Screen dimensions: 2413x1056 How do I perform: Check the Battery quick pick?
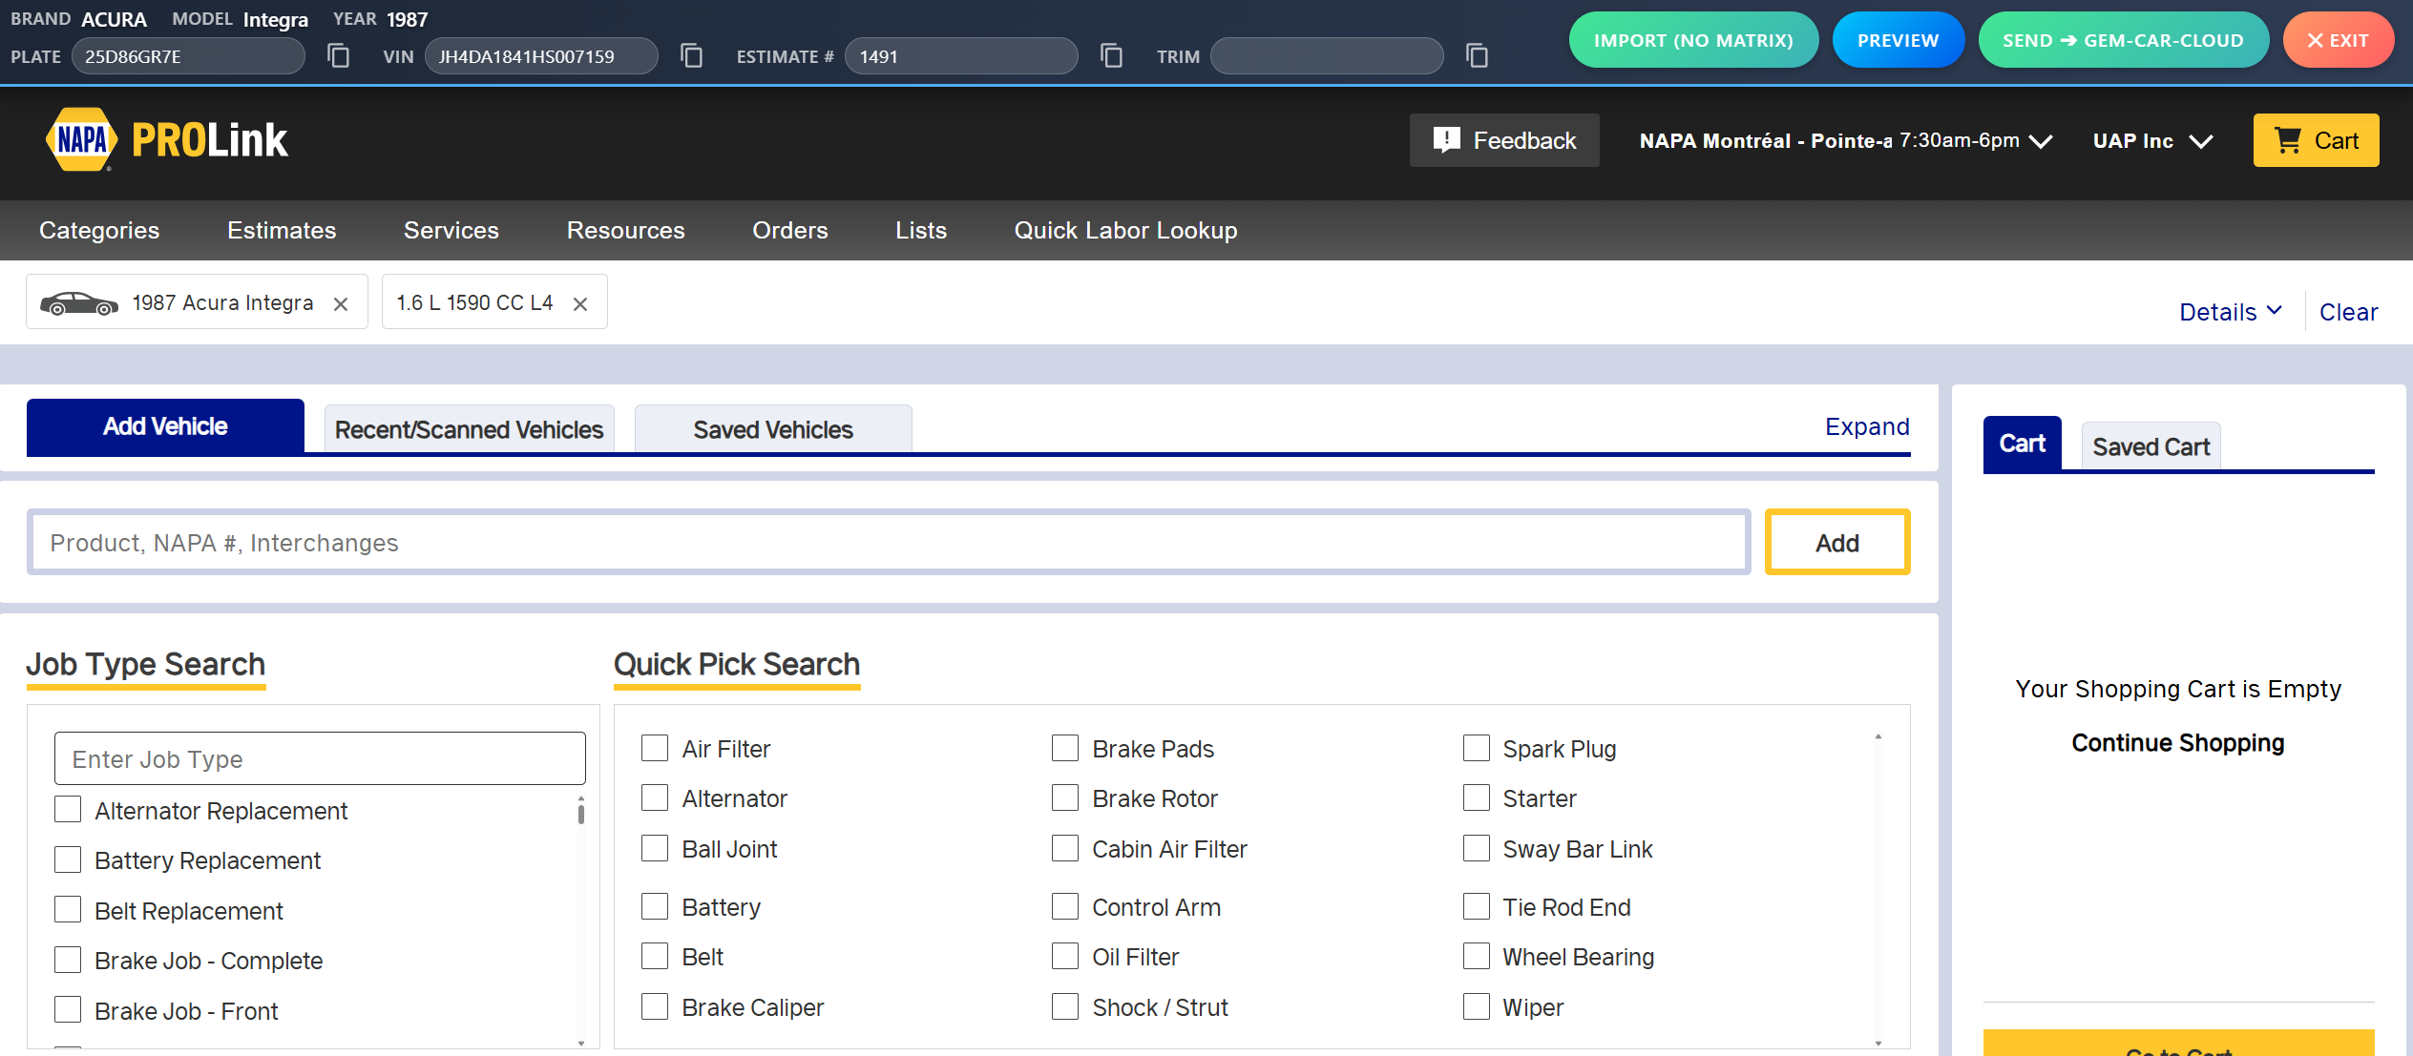[x=655, y=906]
